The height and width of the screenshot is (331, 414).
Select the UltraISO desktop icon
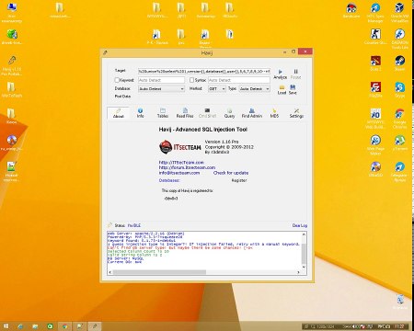[375, 169]
